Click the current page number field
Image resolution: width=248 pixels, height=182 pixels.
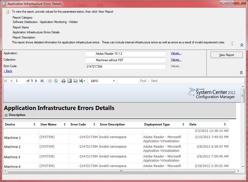click(x=20, y=81)
